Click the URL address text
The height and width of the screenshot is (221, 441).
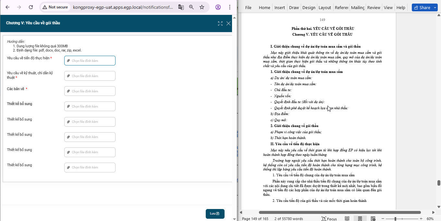coord(123,7)
